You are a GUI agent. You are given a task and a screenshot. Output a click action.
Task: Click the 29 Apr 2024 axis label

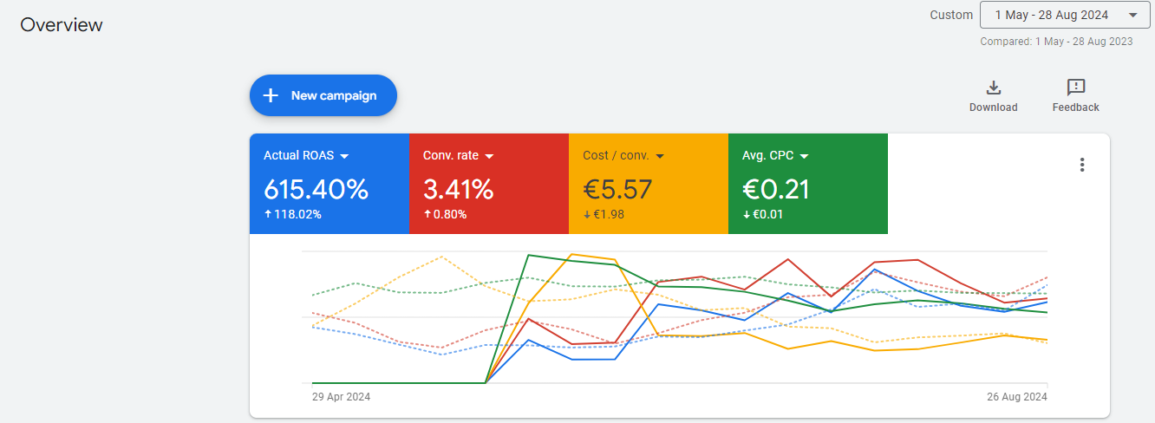click(x=341, y=397)
